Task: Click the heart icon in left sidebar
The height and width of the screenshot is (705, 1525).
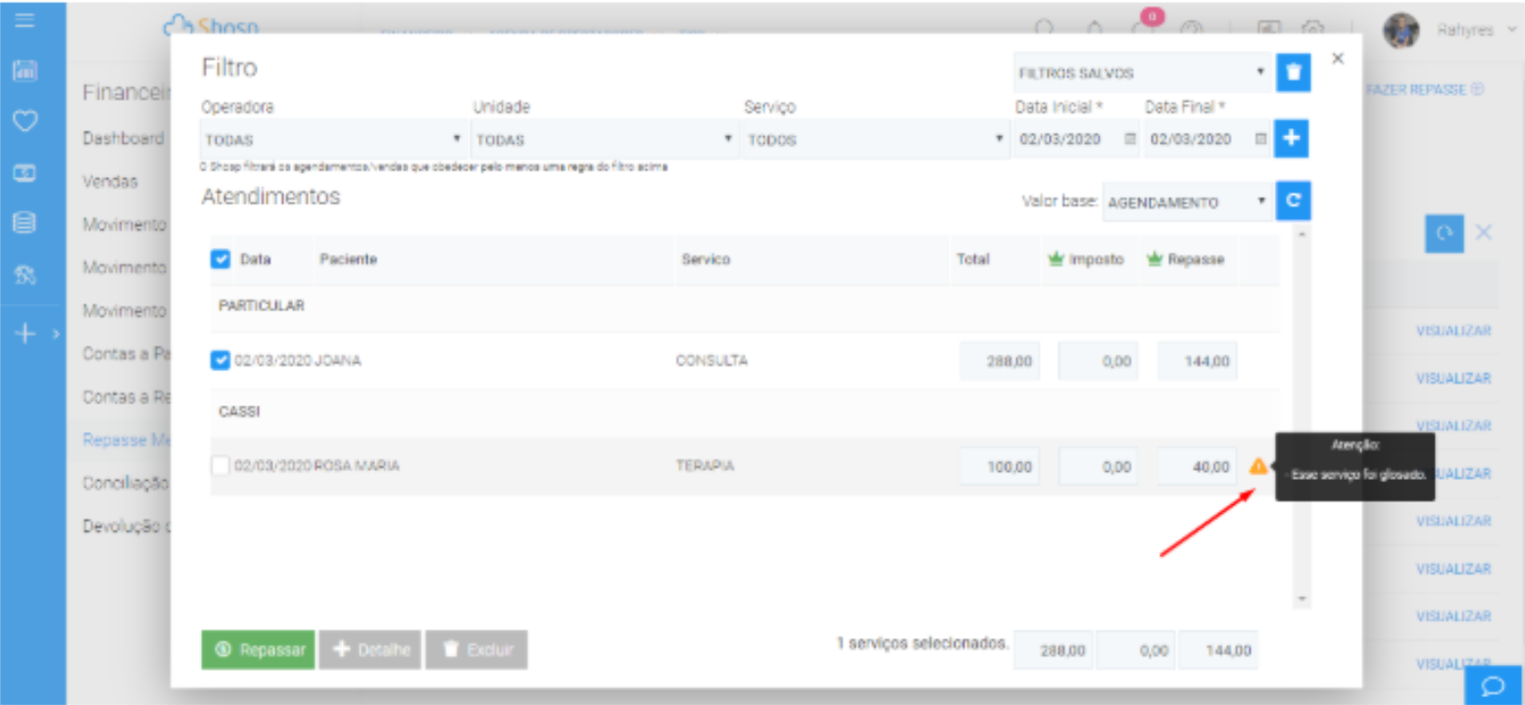Action: tap(25, 121)
